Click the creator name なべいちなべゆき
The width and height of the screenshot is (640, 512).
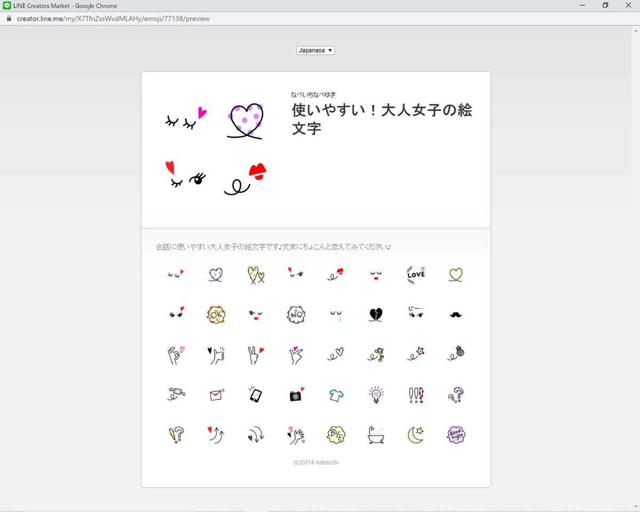pyautogui.click(x=314, y=94)
